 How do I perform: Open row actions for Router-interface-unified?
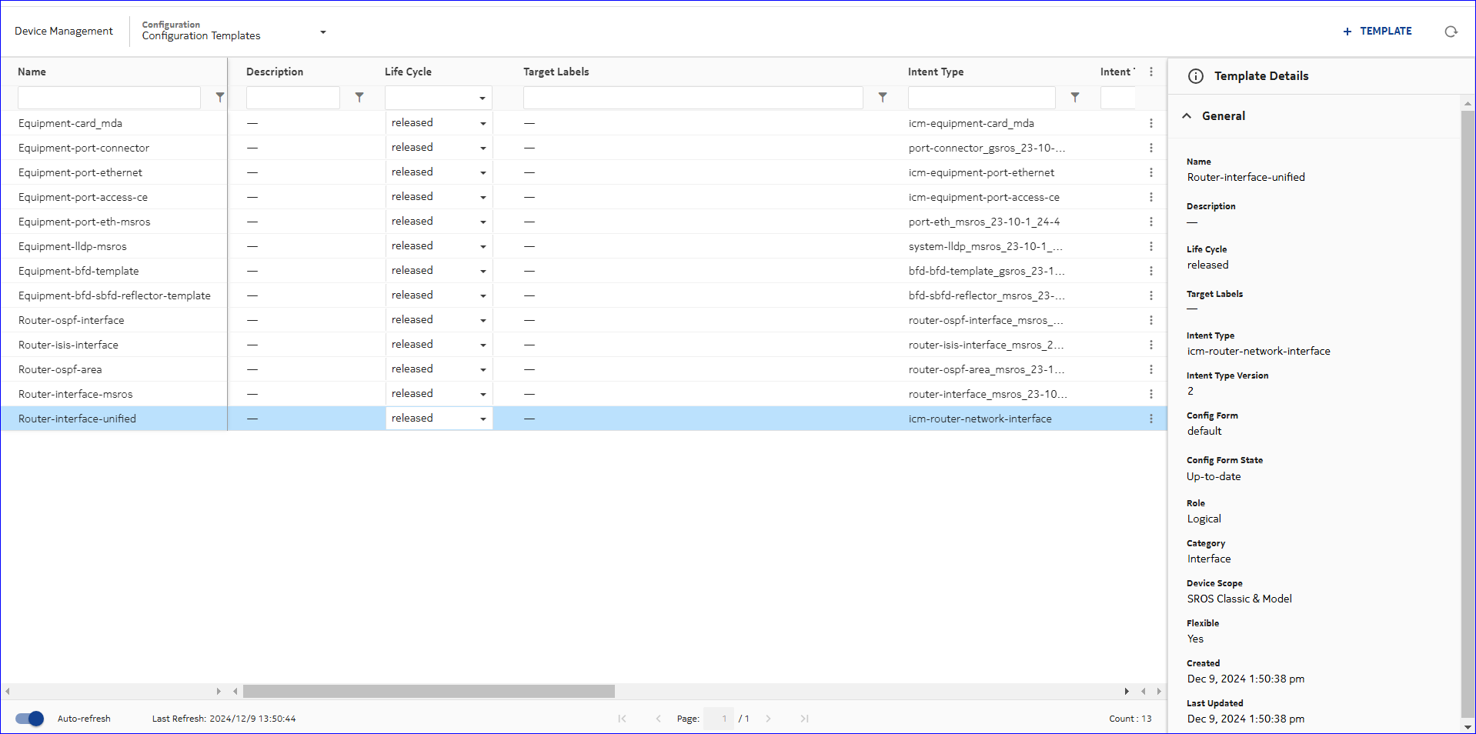coord(1151,419)
